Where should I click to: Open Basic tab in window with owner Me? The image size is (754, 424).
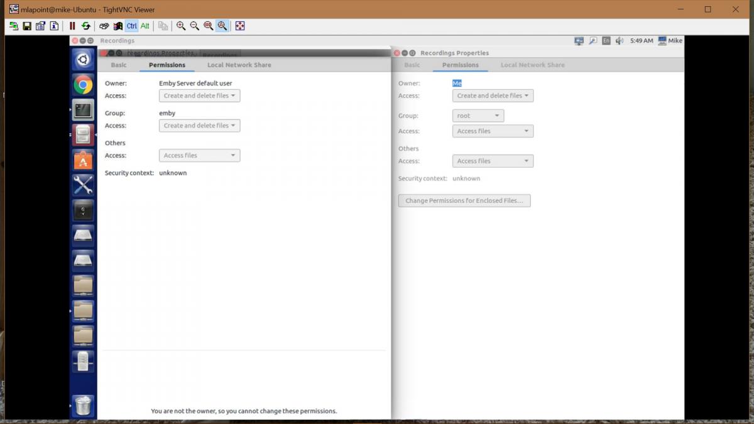coord(412,65)
